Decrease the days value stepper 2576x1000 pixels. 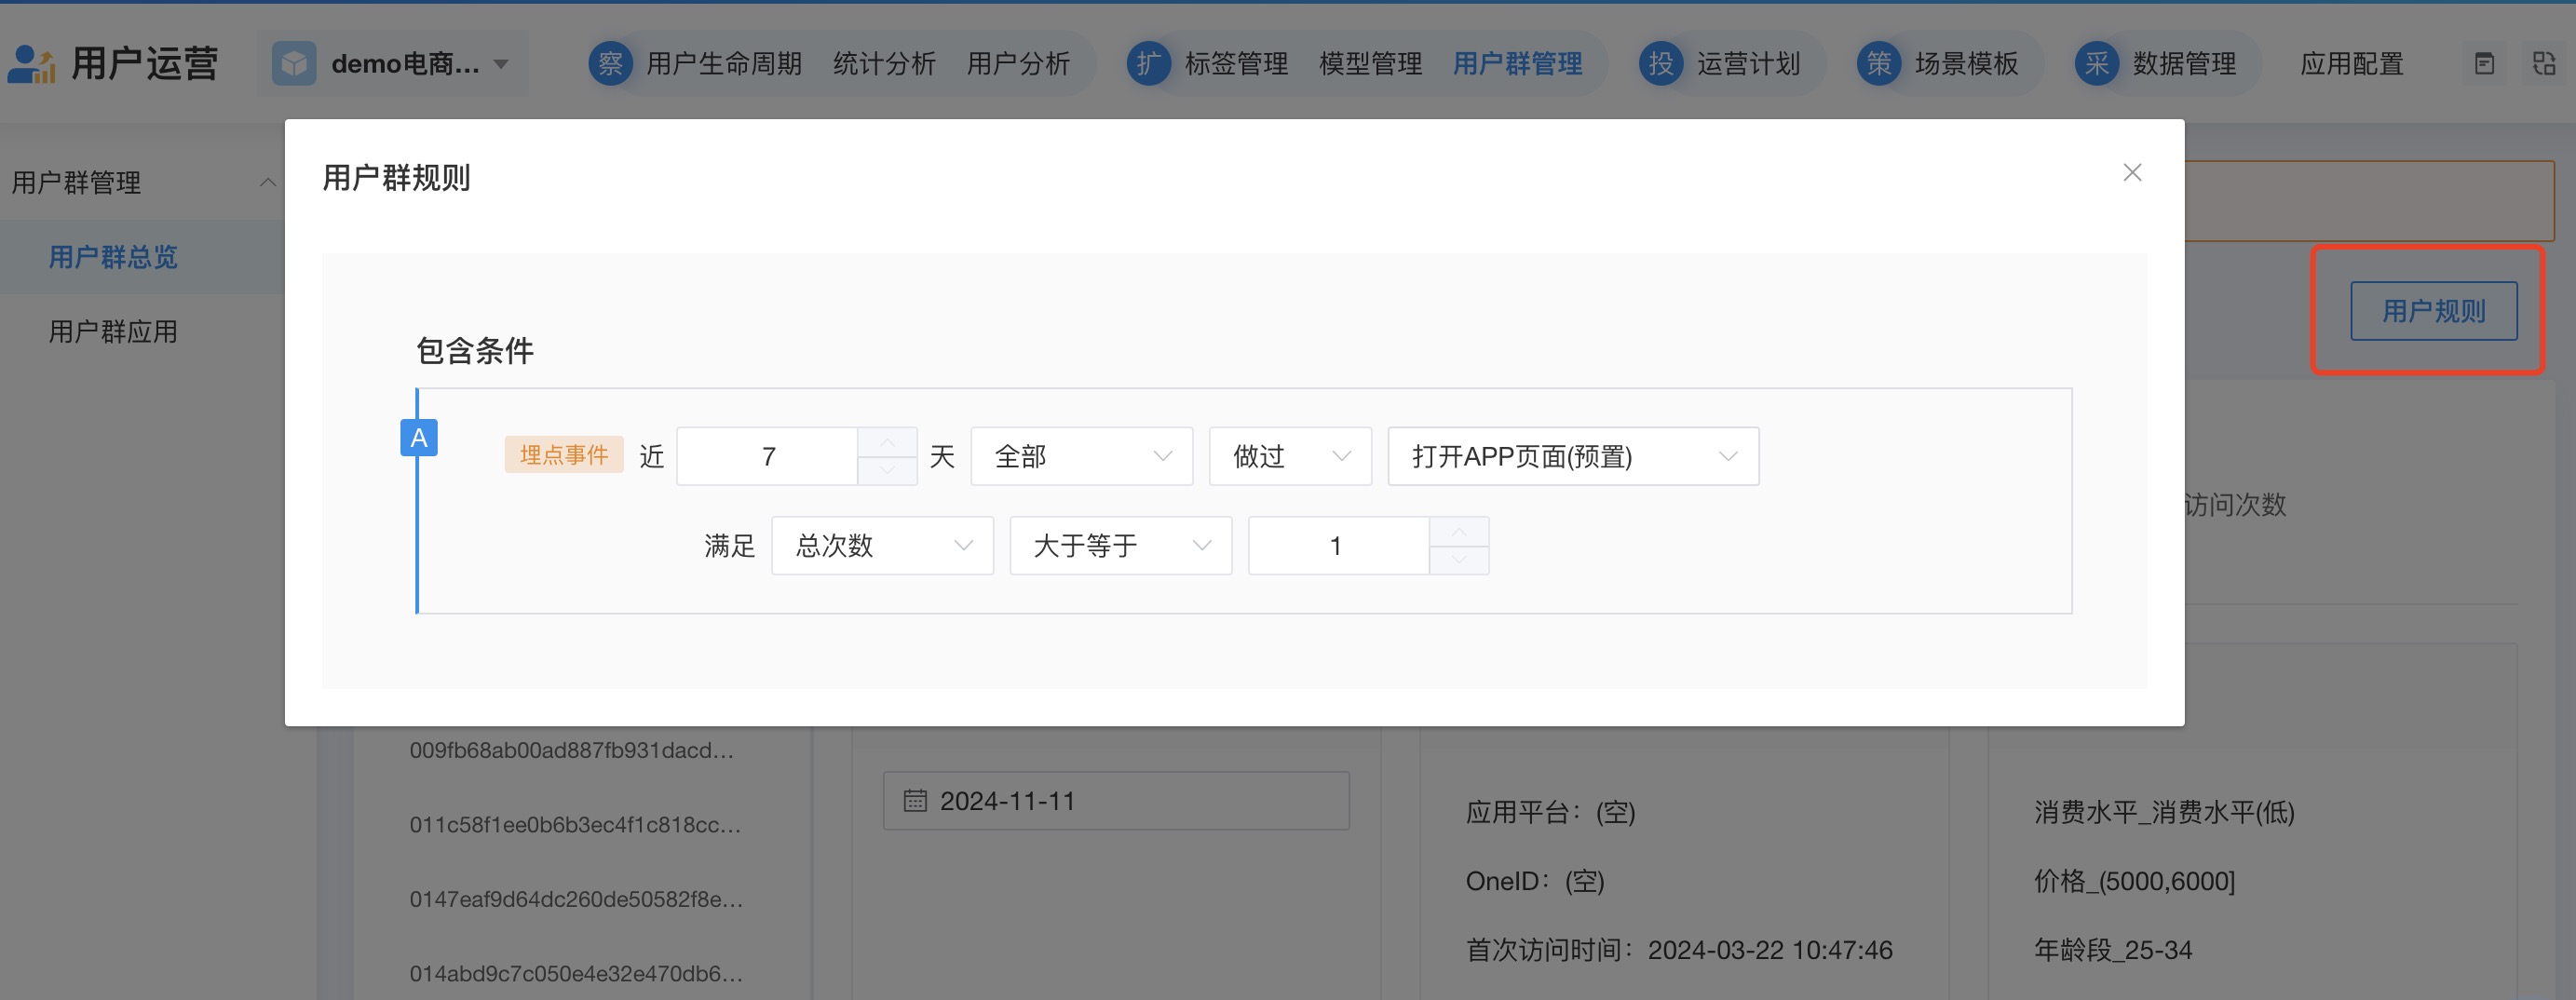click(887, 471)
